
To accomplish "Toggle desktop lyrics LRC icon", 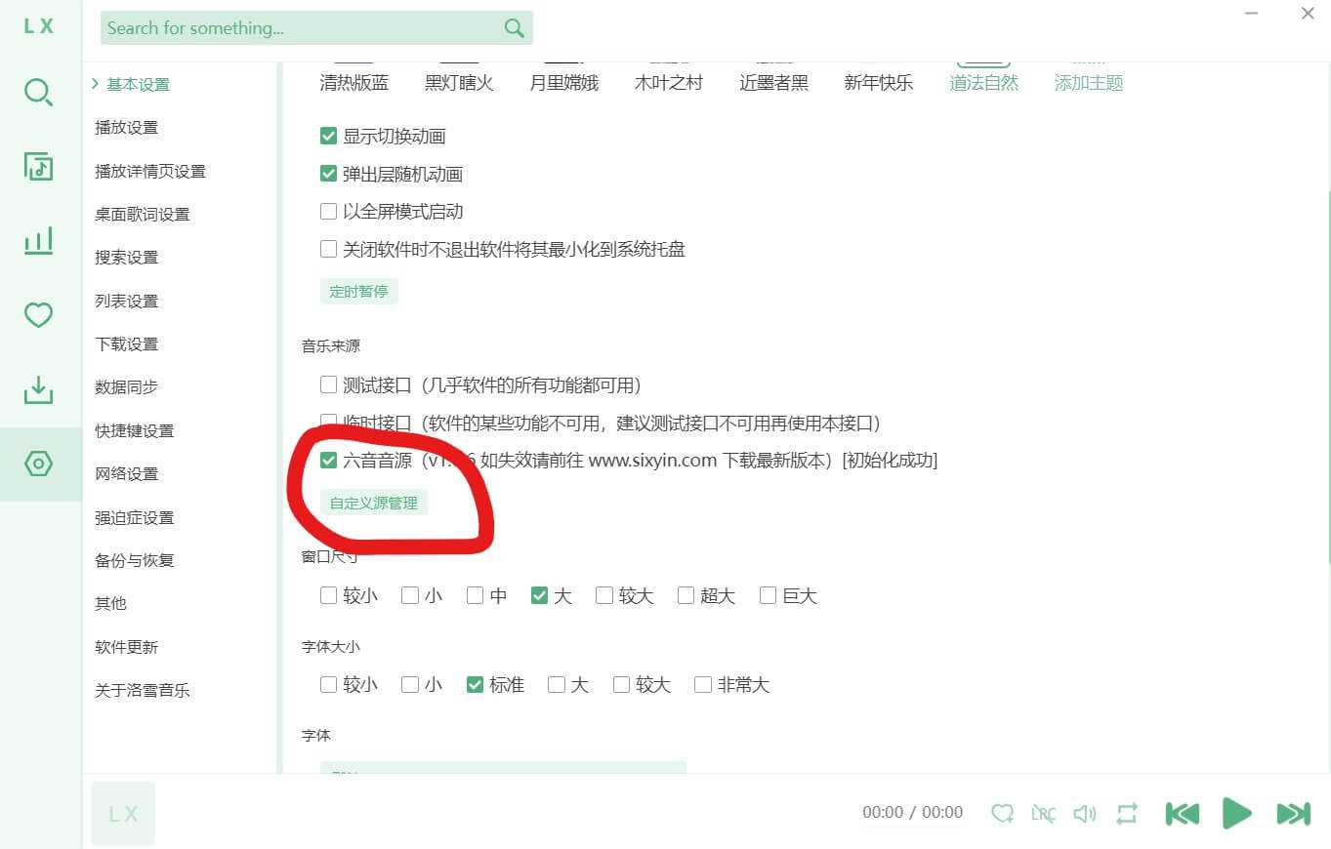I will 1043,813.
